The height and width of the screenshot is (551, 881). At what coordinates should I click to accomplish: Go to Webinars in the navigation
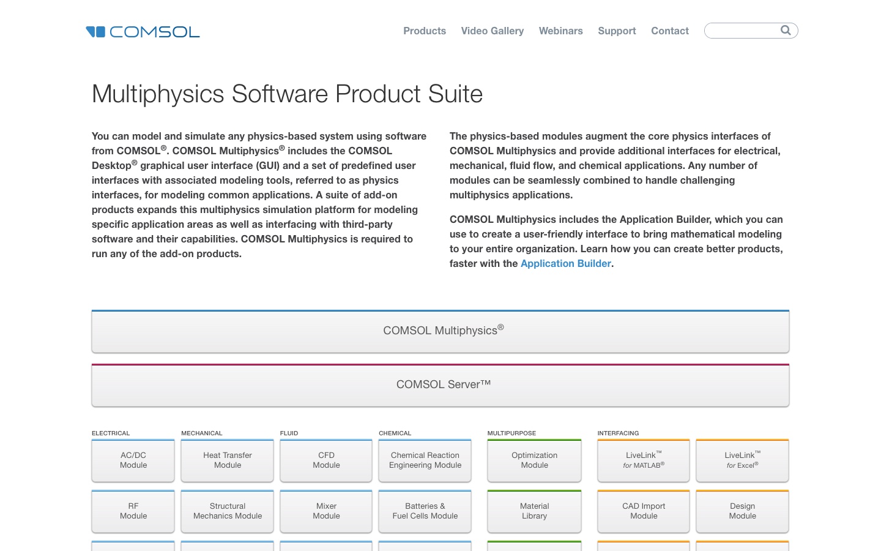coord(561,31)
